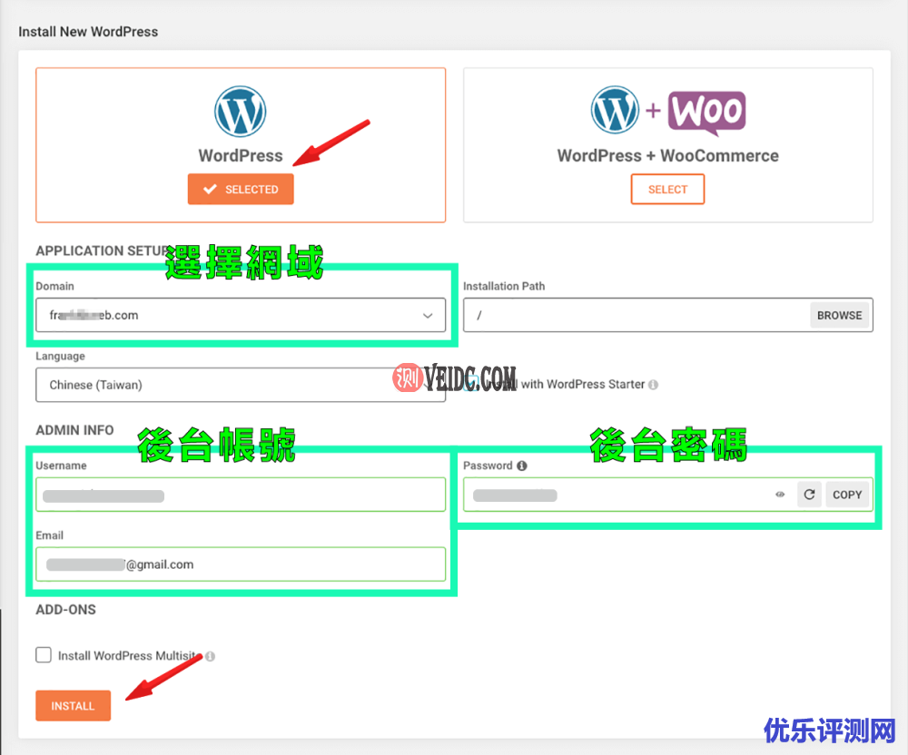The image size is (908, 755).
Task: Click the 'Install New WordPress' heading
Action: [88, 32]
